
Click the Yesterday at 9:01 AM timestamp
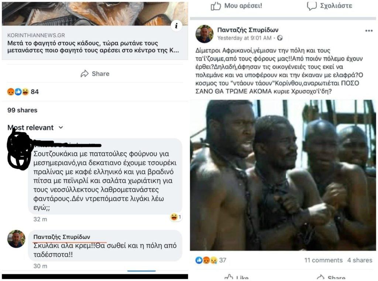tap(244, 38)
